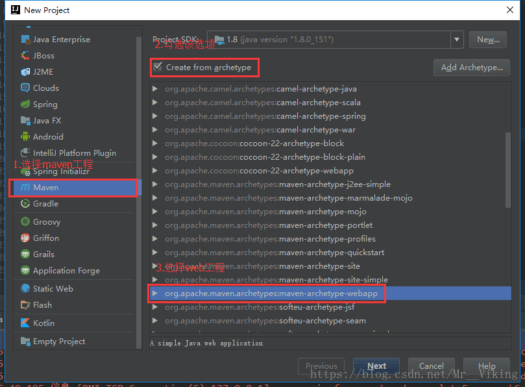Image resolution: width=525 pixels, height=387 pixels.
Task: Select maven-archetype-portlet row
Action: coord(330,225)
